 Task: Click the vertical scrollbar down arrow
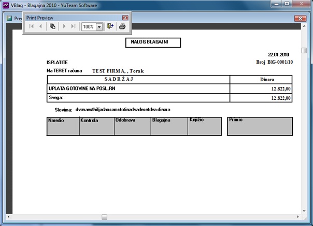tap(304, 211)
